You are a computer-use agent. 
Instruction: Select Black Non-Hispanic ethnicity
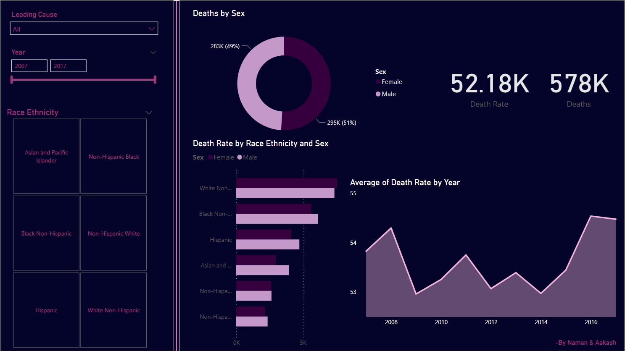pyautogui.click(x=46, y=233)
